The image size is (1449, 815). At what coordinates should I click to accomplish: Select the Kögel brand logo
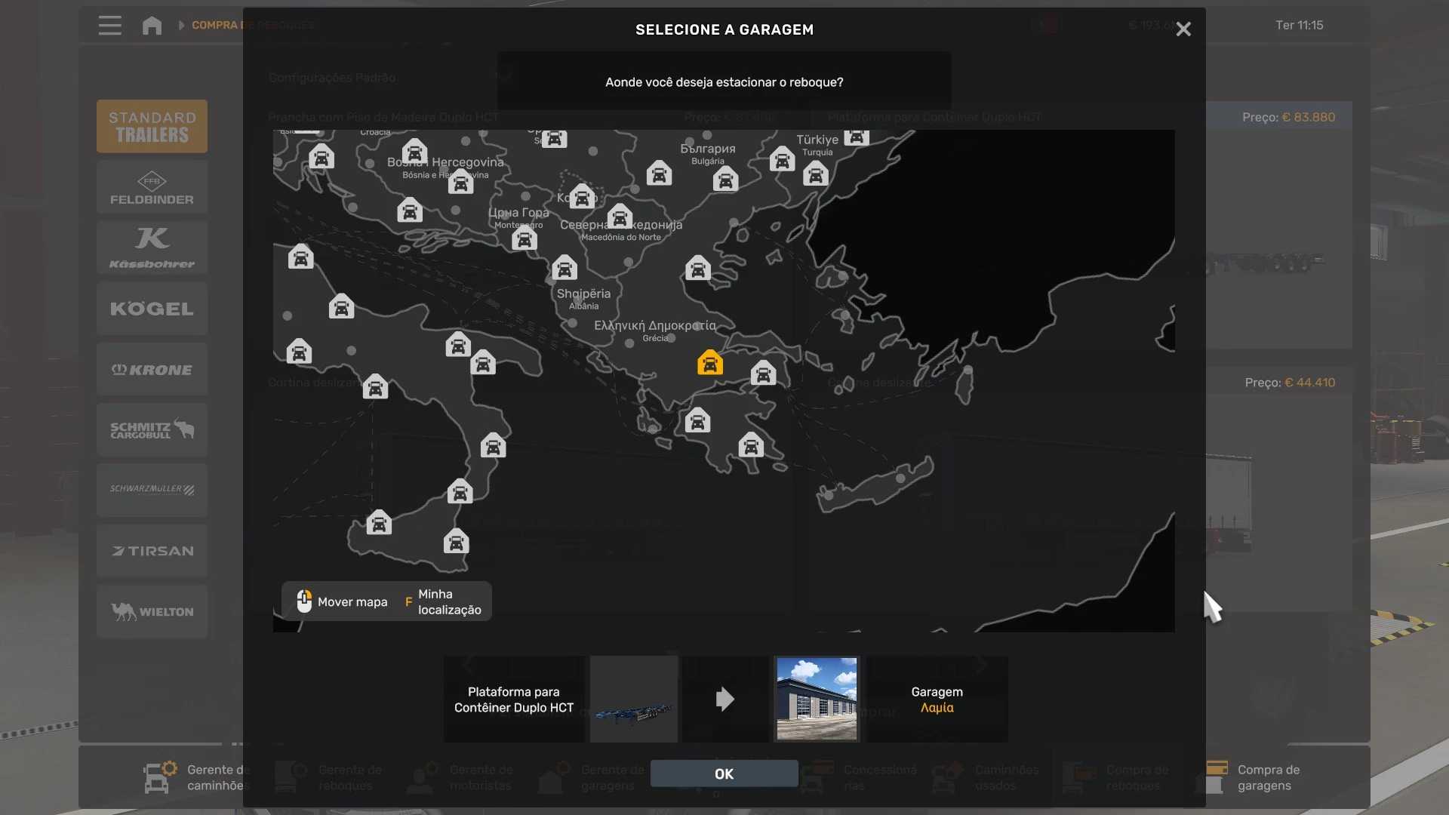[x=152, y=309]
